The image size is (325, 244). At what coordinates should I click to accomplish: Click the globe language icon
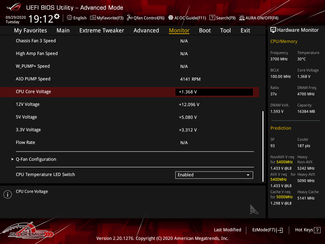click(x=70, y=18)
